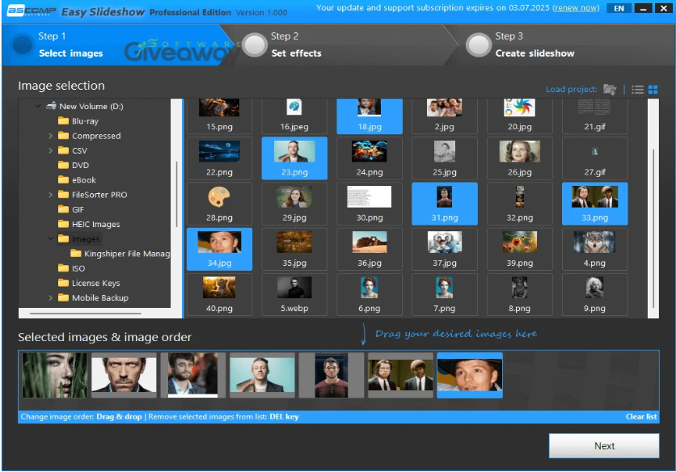Select the 20.jpg pinwheel image
The width and height of the screenshot is (676, 472).
(519, 116)
